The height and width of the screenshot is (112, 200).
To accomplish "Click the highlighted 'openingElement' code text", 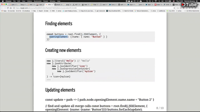I will 58,37.
